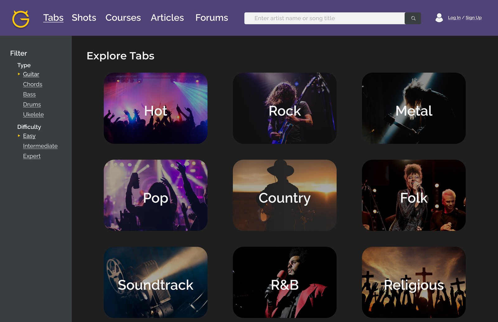
Task: Select Guitar under Type filter
Action: point(31,74)
